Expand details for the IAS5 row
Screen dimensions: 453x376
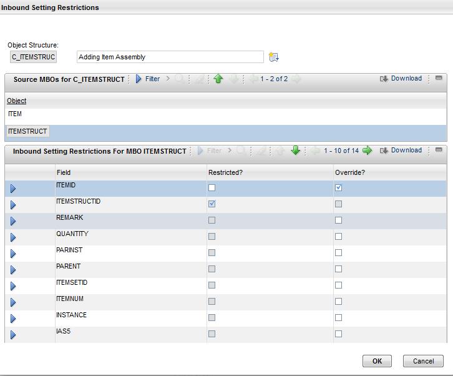[13, 334]
